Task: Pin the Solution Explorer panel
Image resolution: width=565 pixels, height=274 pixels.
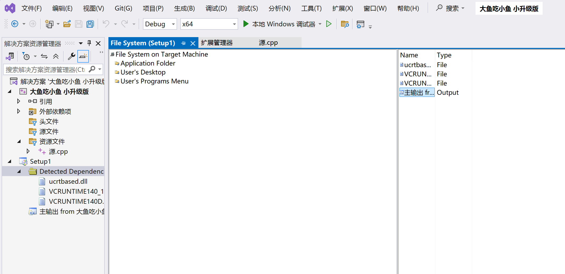Action: 89,43
